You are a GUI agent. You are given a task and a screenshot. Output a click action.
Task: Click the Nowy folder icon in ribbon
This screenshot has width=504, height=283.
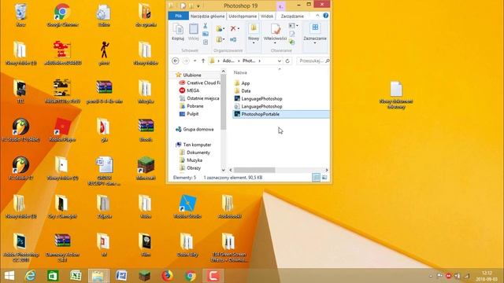tap(254, 28)
